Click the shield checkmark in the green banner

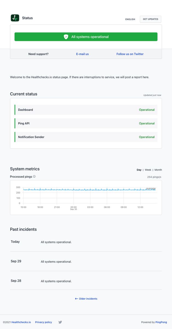click(x=66, y=36)
